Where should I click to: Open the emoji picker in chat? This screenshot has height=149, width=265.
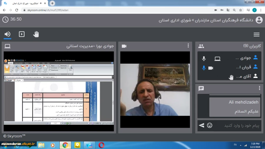click(x=209, y=125)
